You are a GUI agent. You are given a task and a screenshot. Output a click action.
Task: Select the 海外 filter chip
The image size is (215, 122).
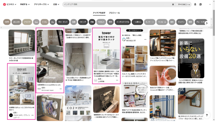click(172, 22)
